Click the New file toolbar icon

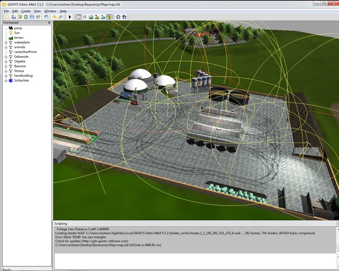tap(8, 17)
